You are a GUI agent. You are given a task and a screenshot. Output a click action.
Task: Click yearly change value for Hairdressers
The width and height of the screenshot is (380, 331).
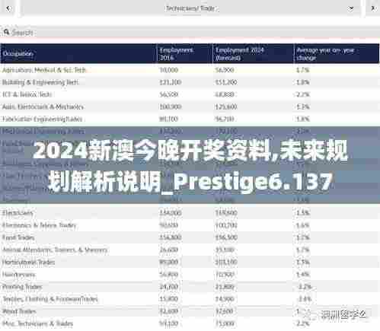303,275
